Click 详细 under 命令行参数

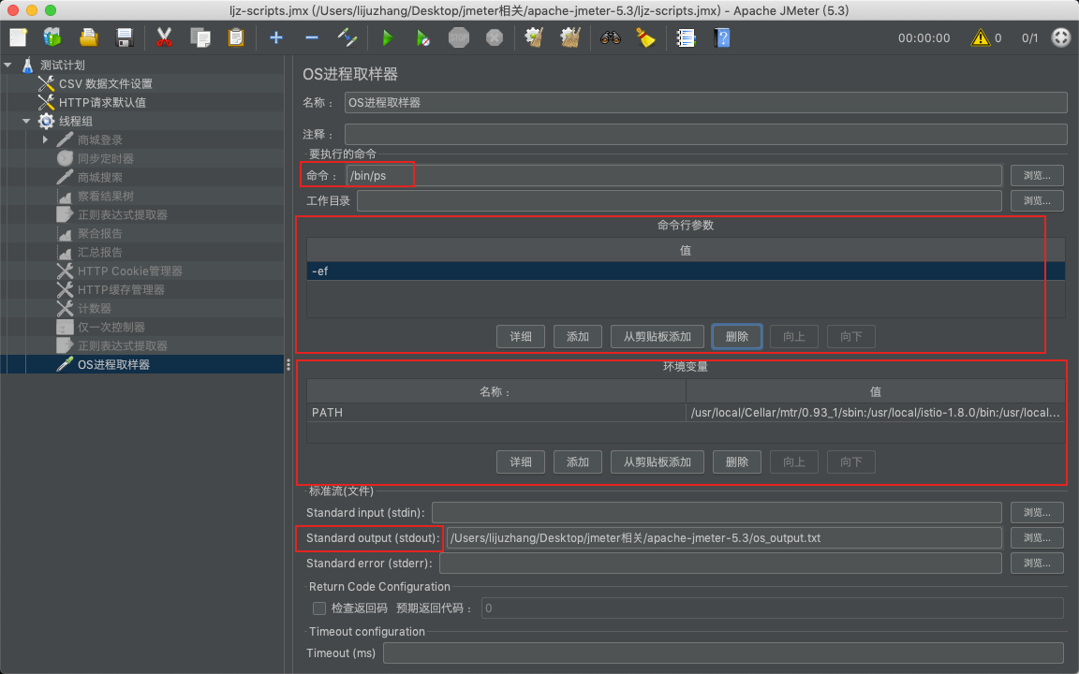[x=521, y=336]
